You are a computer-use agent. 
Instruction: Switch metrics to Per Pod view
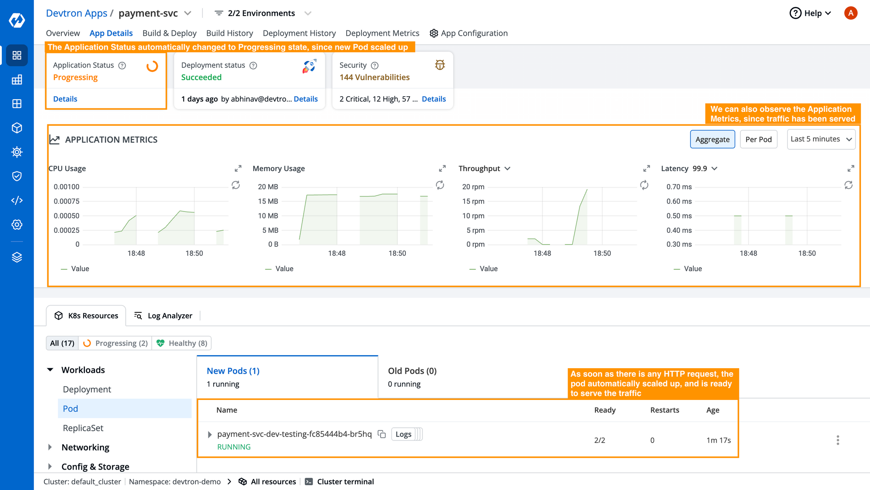(758, 139)
